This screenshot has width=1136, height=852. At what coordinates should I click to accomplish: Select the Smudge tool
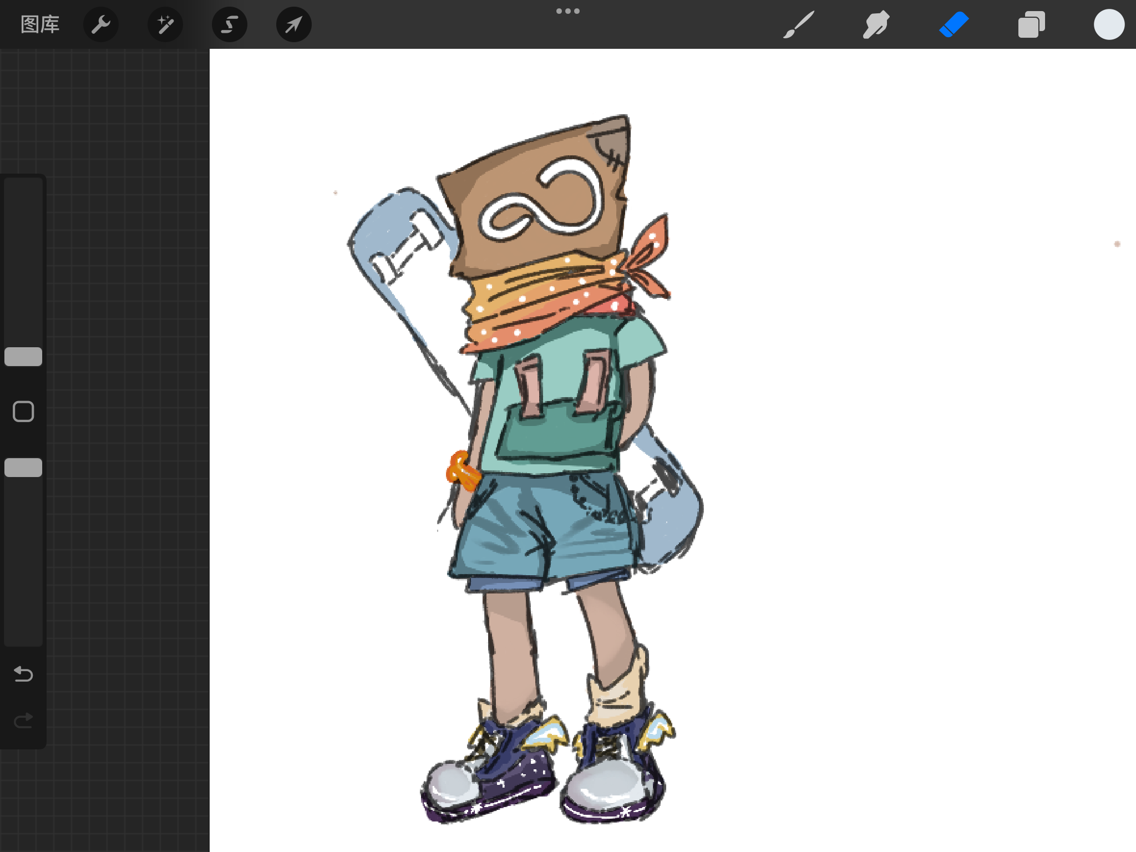pos(876,24)
